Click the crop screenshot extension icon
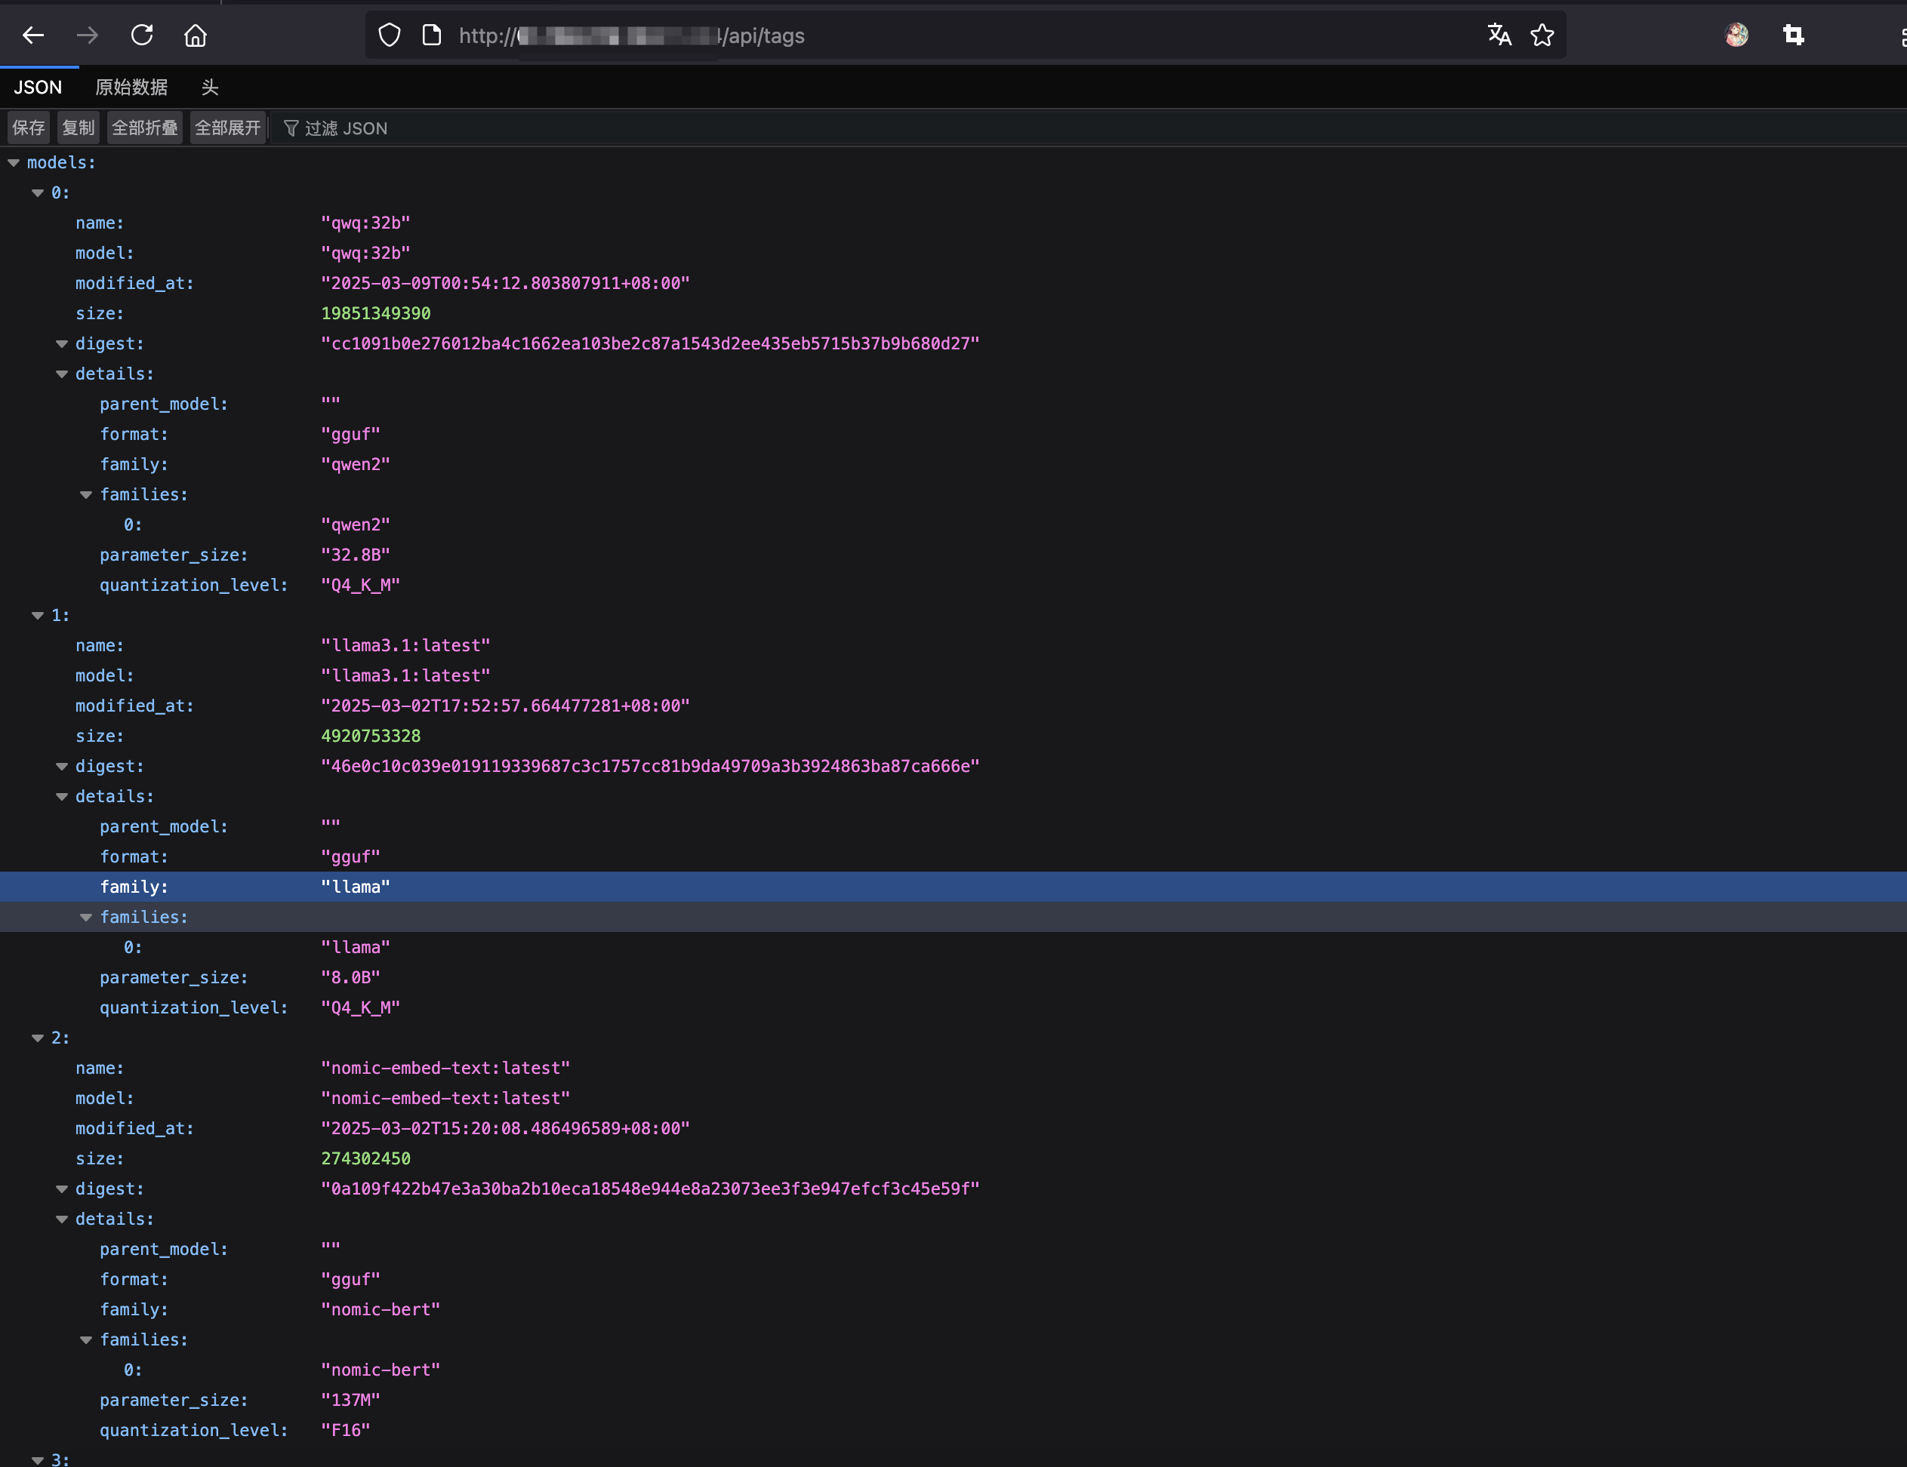The height and width of the screenshot is (1467, 1907). pyautogui.click(x=1794, y=35)
